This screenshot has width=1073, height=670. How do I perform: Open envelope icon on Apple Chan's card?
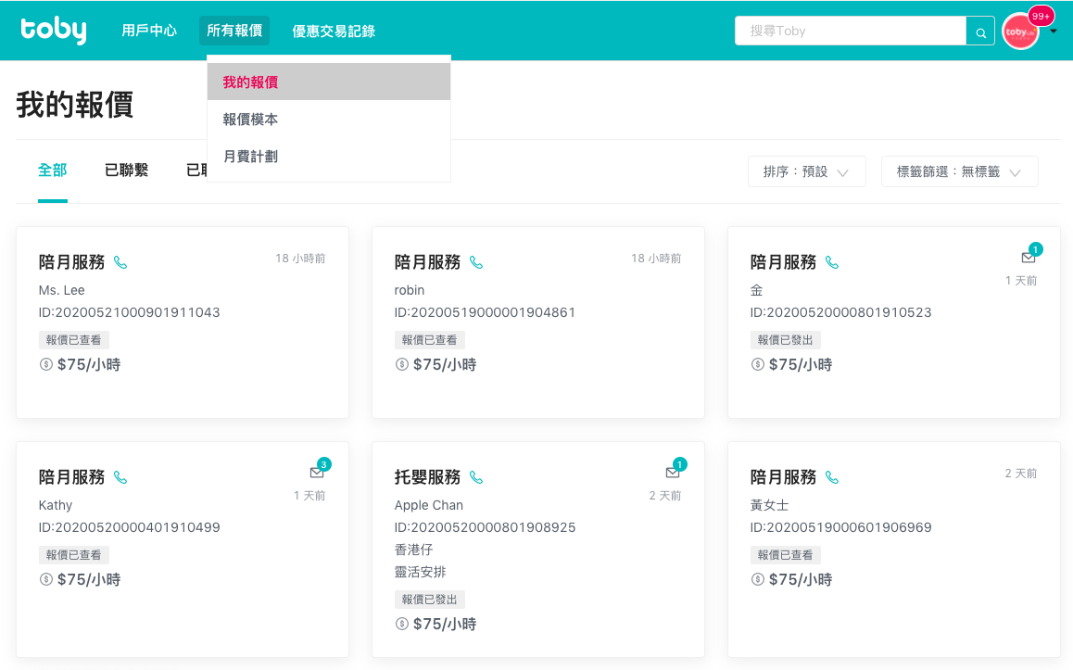click(x=673, y=473)
